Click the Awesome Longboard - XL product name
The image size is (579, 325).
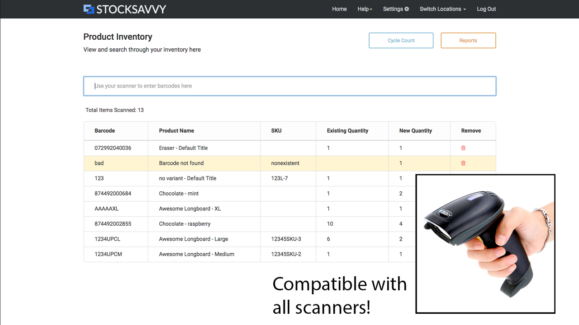point(189,209)
